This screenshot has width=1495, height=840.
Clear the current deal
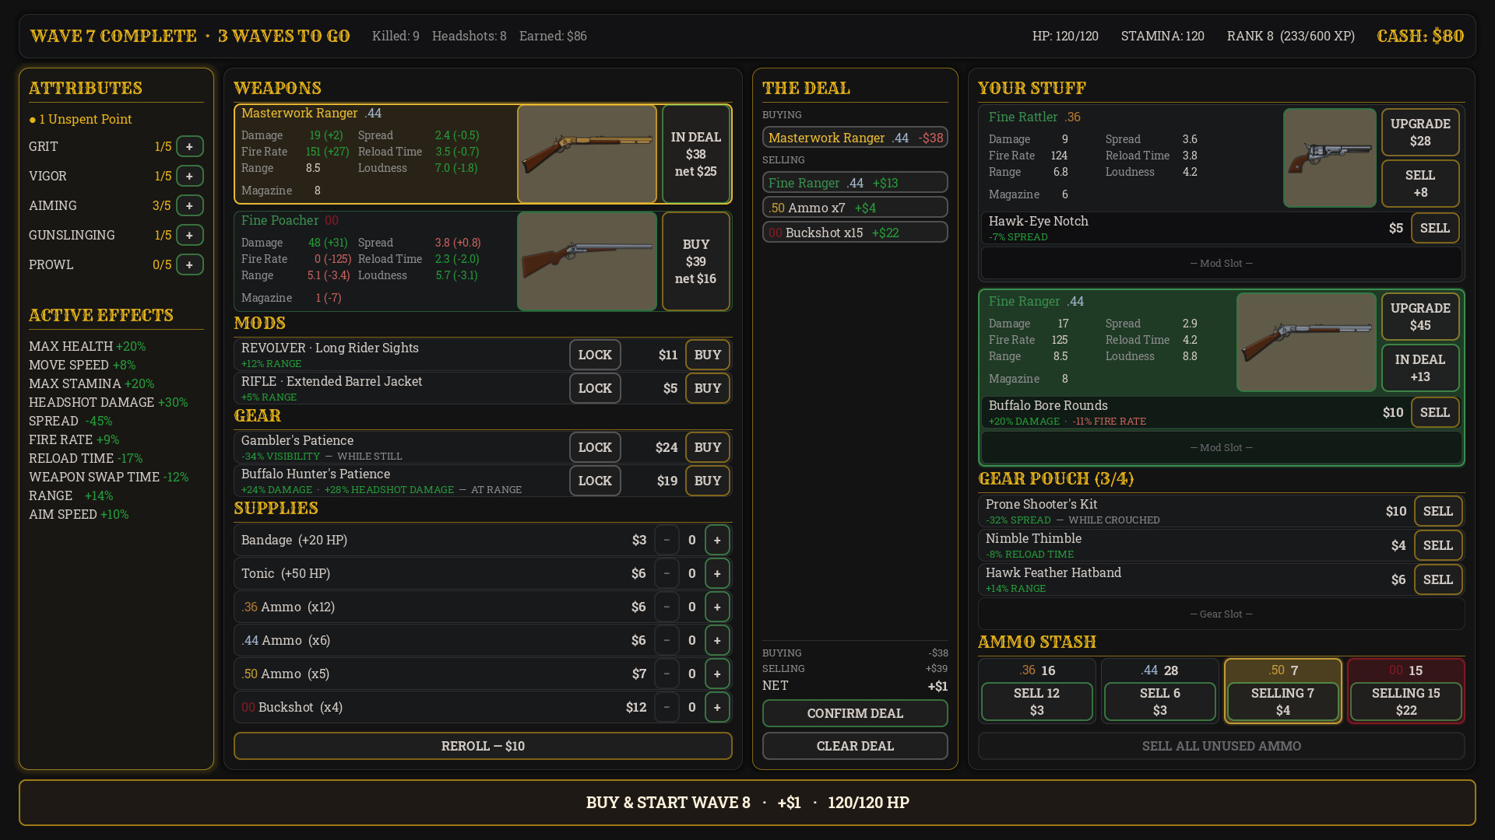click(855, 746)
